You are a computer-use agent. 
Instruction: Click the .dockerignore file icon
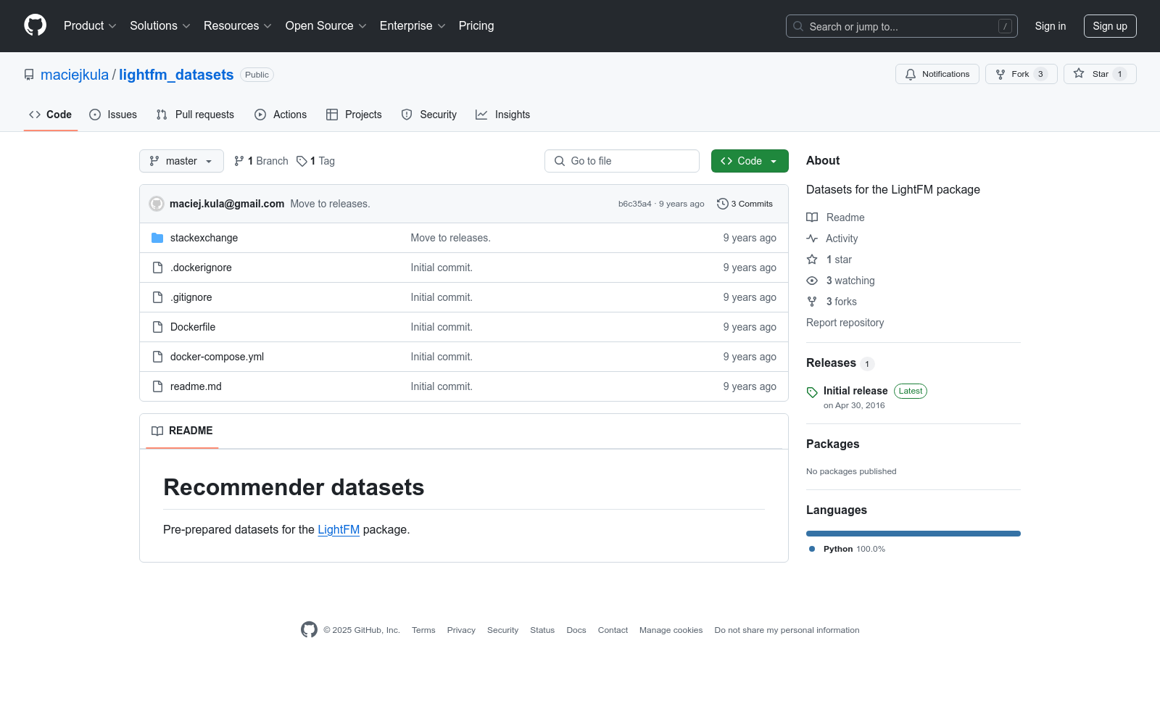point(157,268)
